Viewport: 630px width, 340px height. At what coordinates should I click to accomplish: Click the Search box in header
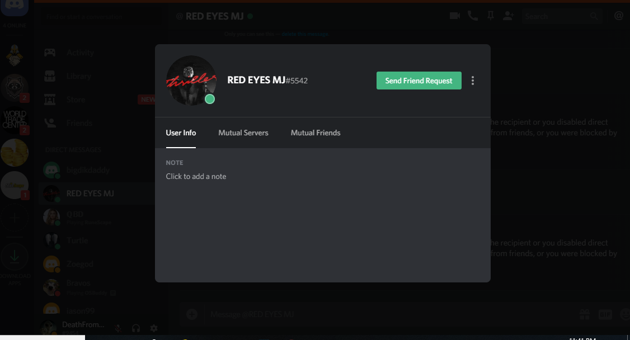coord(561,16)
